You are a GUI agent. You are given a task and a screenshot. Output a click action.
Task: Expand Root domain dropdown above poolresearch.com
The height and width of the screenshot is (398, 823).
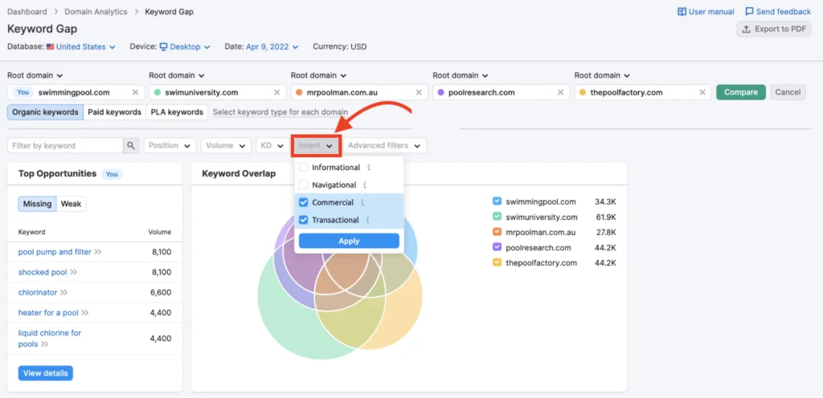click(461, 75)
